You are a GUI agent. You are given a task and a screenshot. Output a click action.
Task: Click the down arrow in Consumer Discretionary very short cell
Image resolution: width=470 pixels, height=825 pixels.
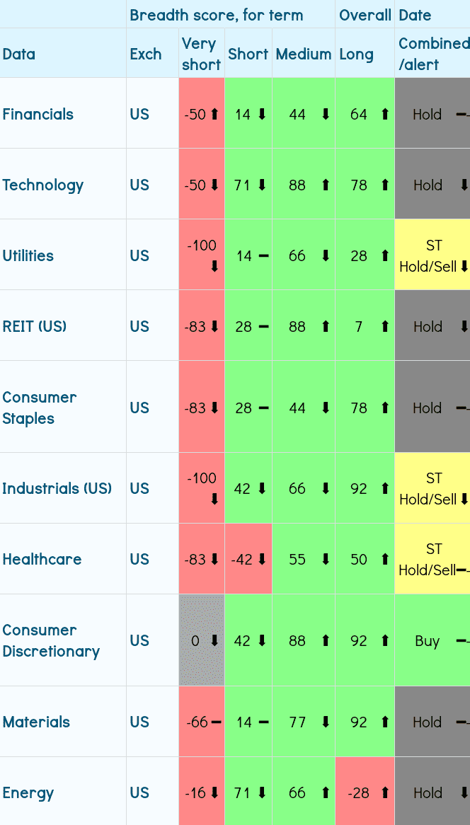tap(214, 640)
